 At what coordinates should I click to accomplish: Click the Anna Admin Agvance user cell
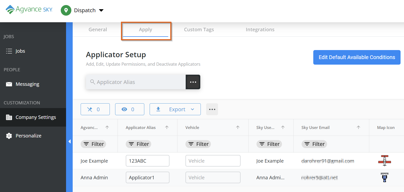(94, 178)
